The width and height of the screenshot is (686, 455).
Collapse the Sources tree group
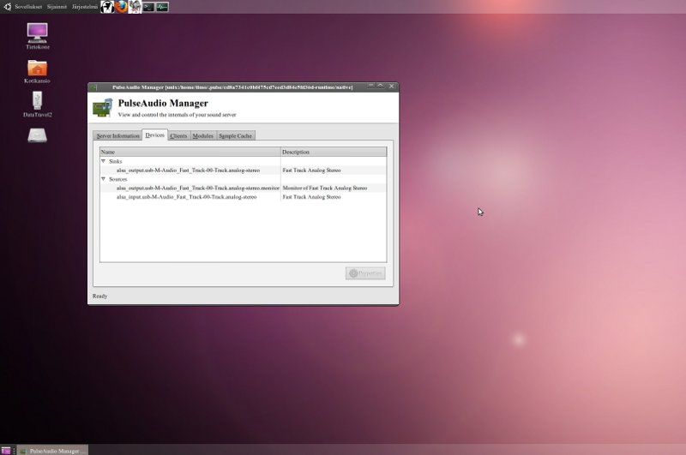(103, 179)
